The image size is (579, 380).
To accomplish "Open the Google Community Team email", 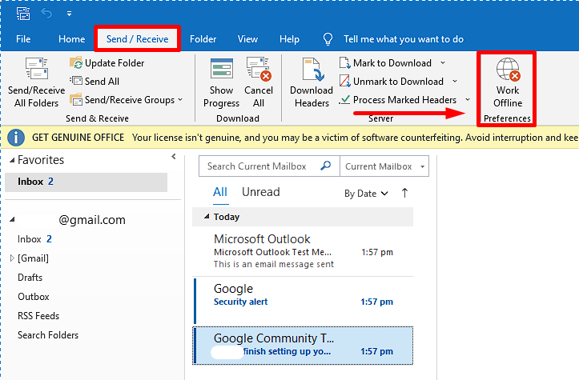I will (x=303, y=346).
